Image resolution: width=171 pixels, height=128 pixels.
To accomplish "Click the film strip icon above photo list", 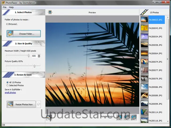I will click(144, 13).
